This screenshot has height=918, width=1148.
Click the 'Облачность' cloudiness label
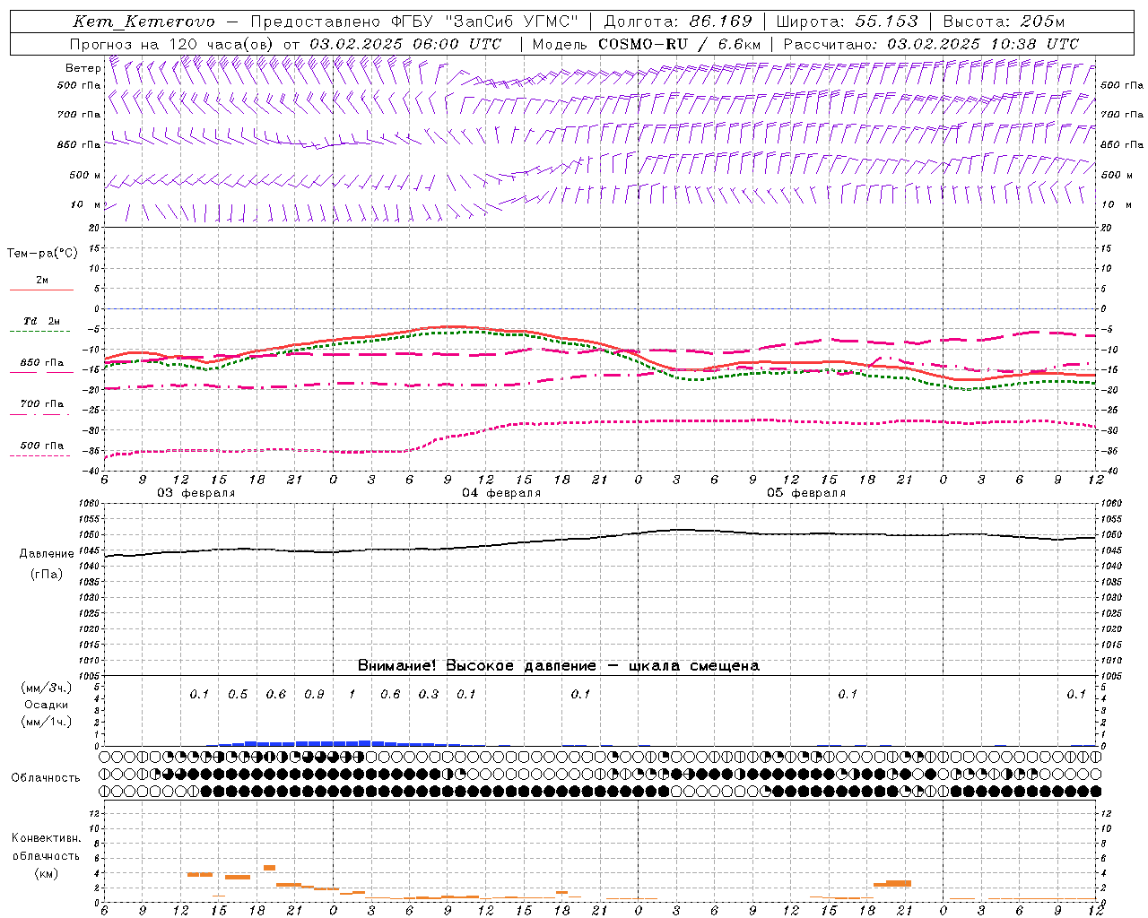tap(46, 778)
